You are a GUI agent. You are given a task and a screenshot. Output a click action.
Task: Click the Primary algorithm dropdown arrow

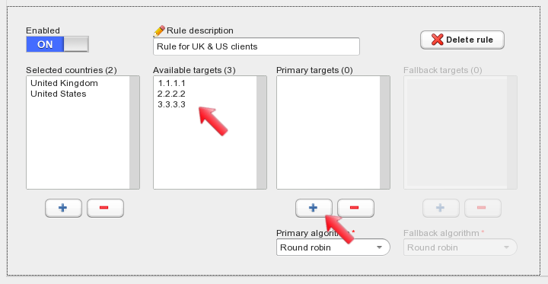[379, 247]
